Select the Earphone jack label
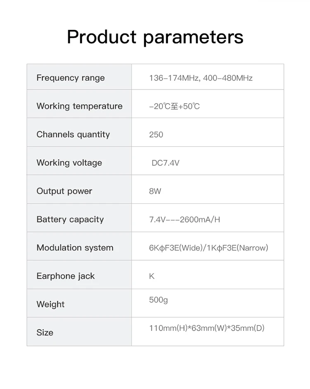The width and height of the screenshot is (310, 389). [x=66, y=276]
